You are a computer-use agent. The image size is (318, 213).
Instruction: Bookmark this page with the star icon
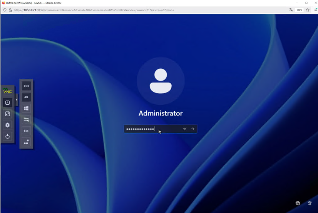(308, 10)
